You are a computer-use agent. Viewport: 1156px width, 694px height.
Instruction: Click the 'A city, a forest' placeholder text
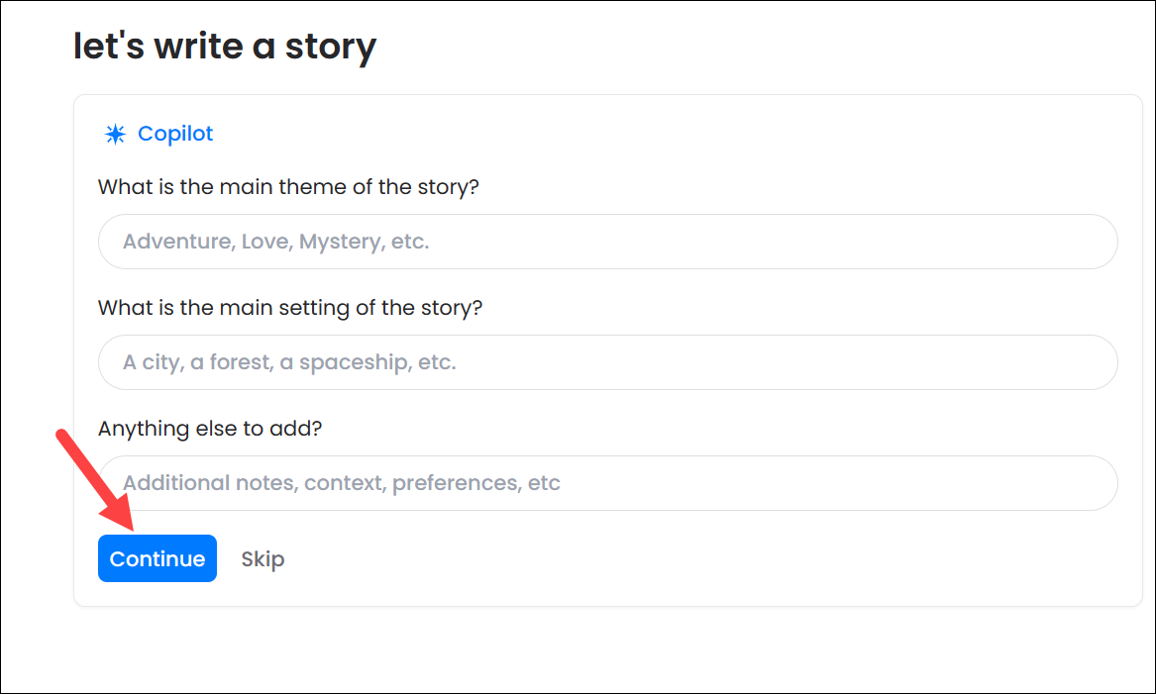click(289, 362)
